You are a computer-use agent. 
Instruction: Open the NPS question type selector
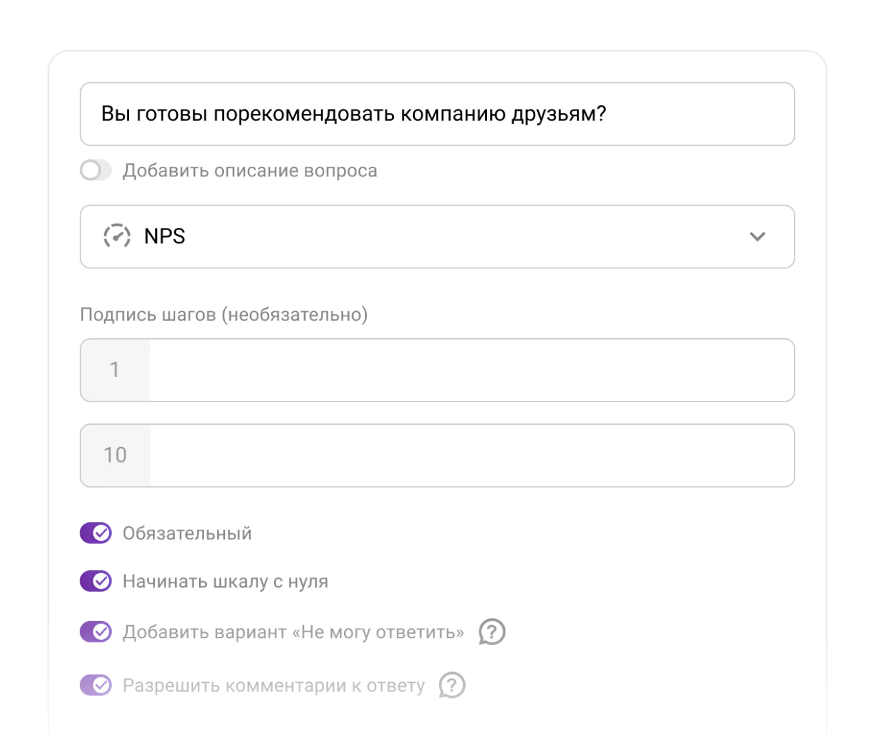coord(437,236)
